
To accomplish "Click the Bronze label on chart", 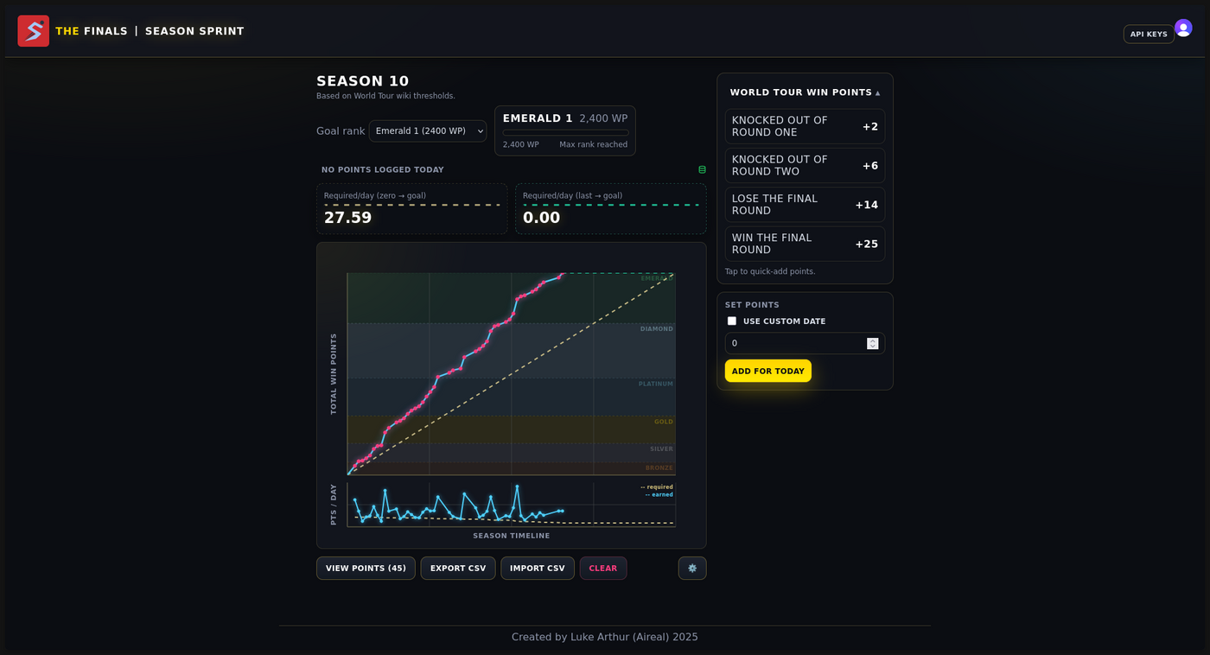I will 659,467.
